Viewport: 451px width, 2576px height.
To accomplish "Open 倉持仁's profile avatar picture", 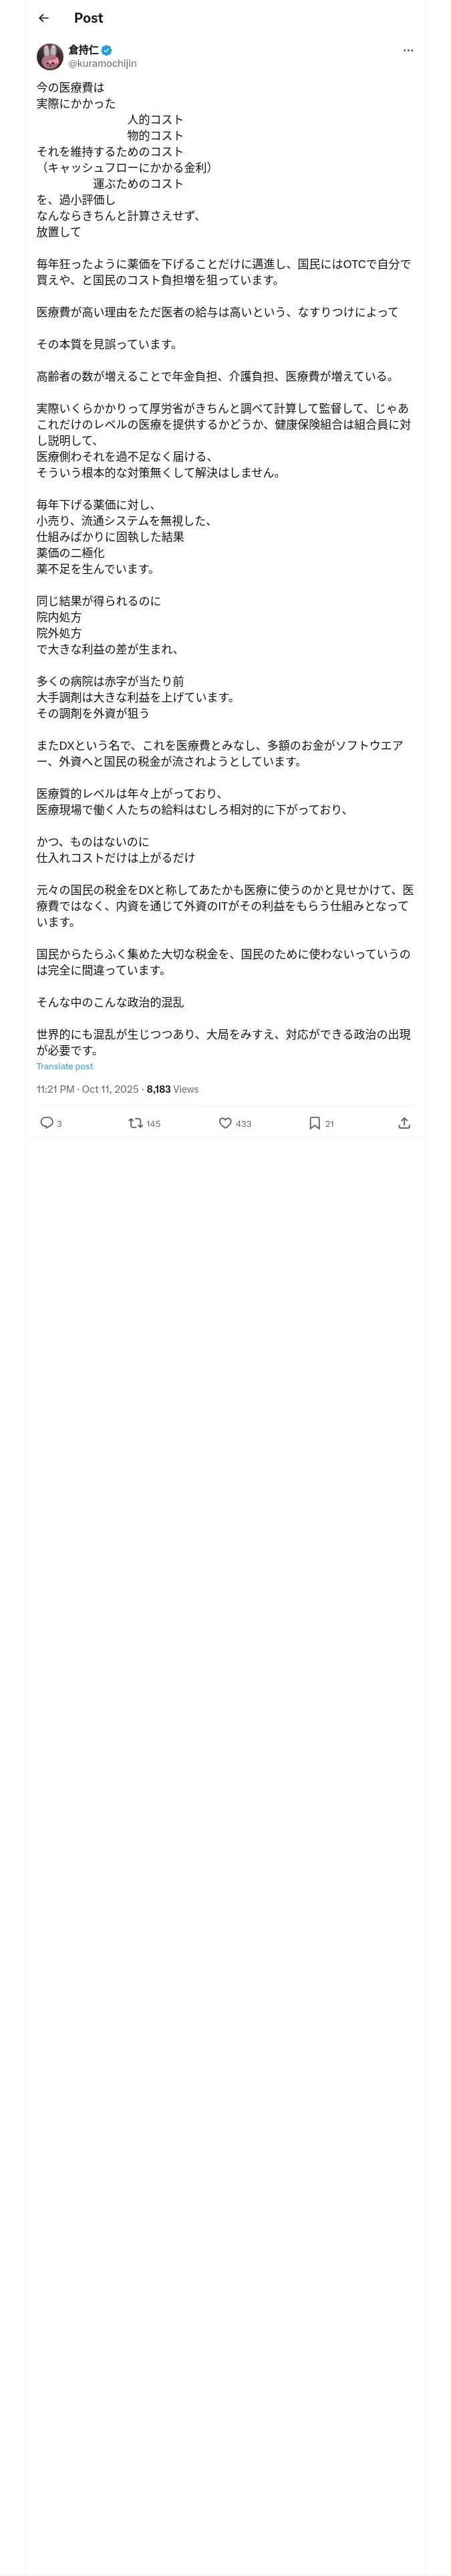I will [x=50, y=56].
